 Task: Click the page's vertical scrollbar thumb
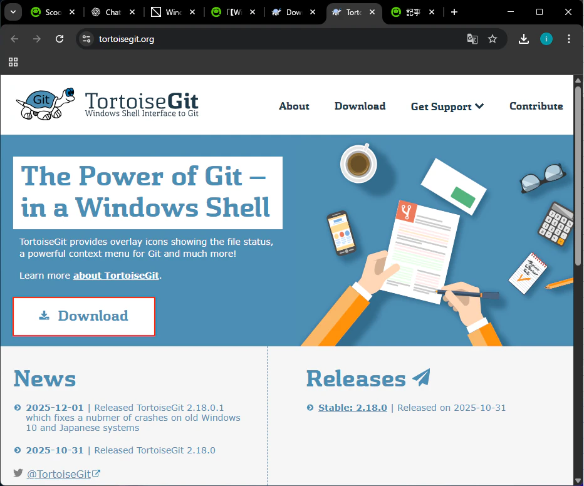coord(578,175)
